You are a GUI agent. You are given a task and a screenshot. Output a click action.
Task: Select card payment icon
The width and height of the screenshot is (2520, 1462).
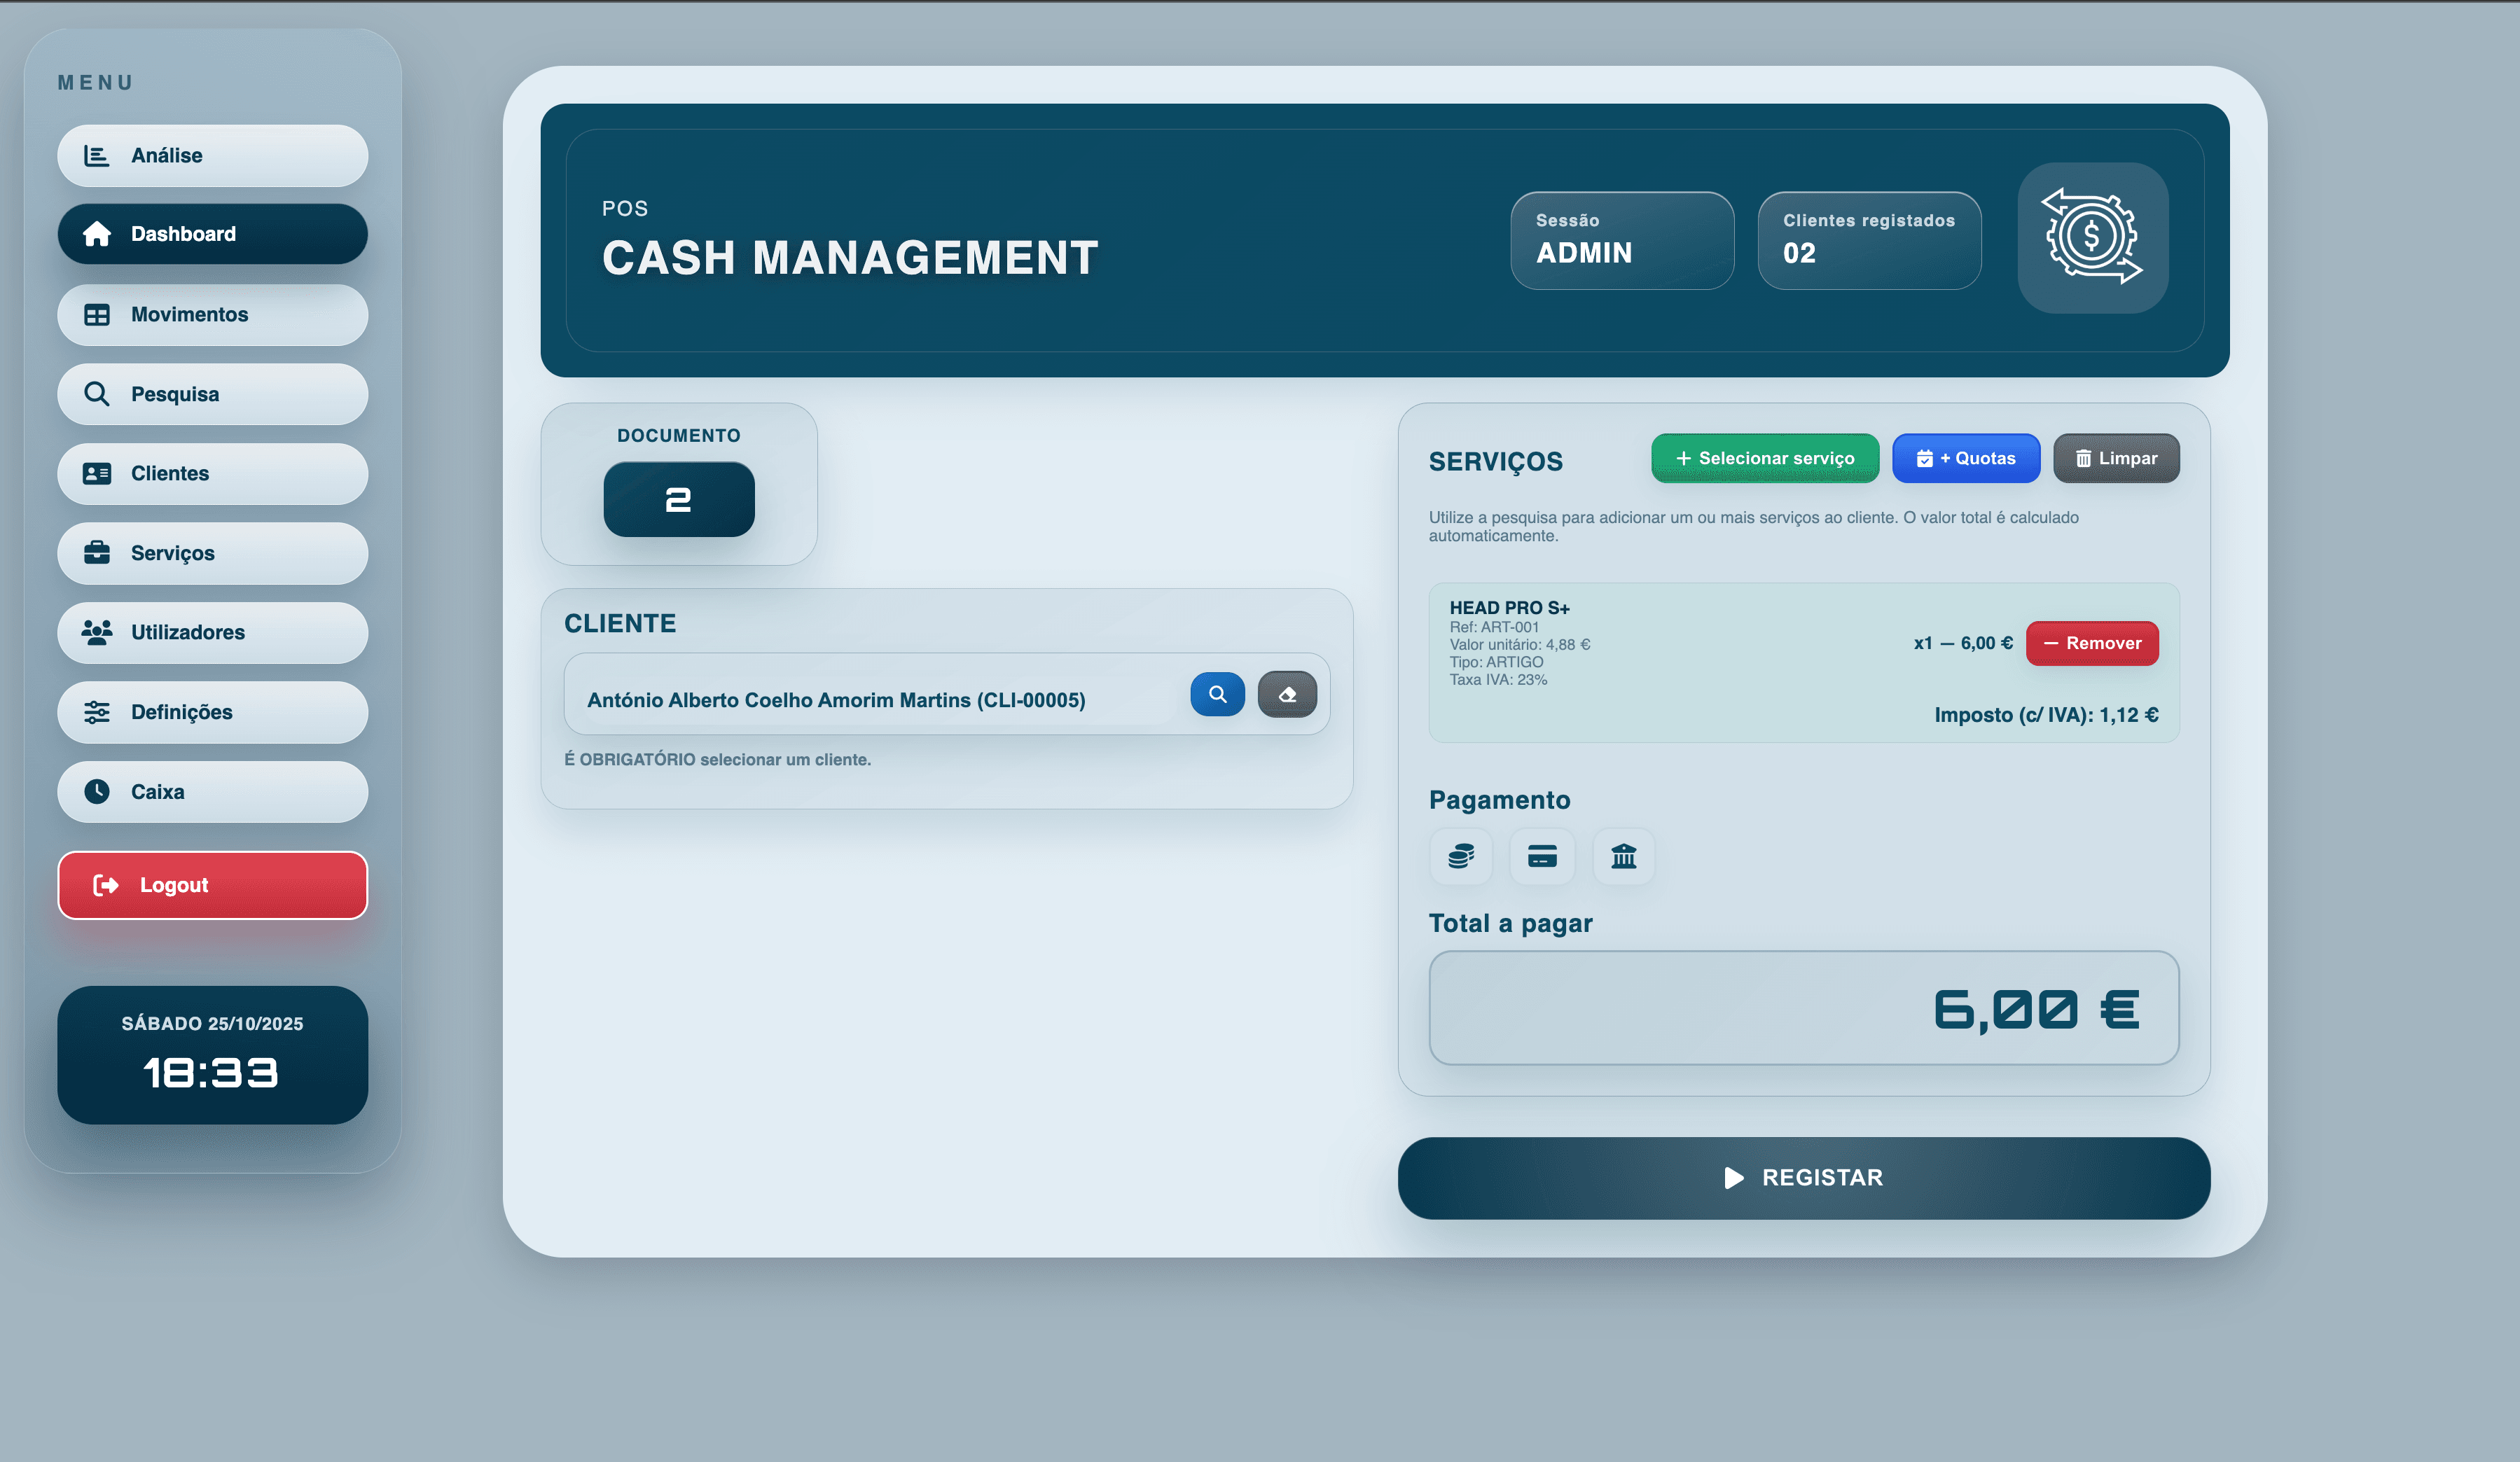1542,856
